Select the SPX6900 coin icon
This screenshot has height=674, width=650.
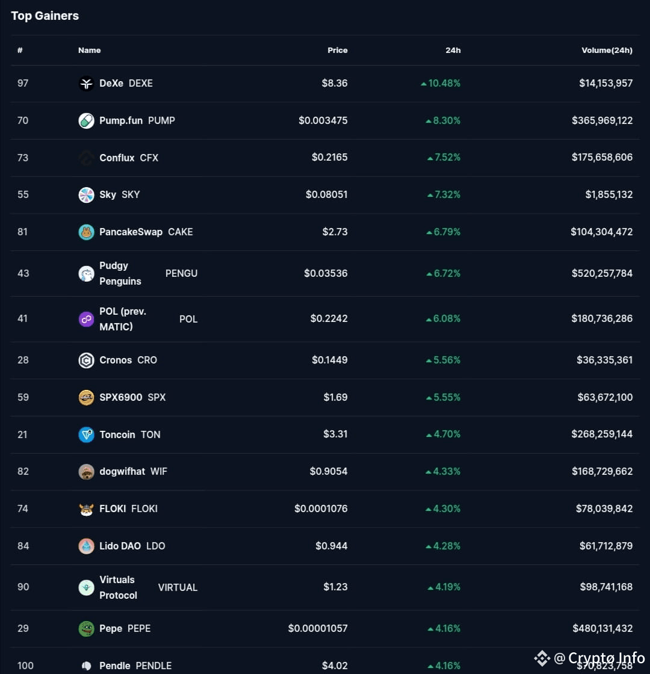click(x=86, y=397)
